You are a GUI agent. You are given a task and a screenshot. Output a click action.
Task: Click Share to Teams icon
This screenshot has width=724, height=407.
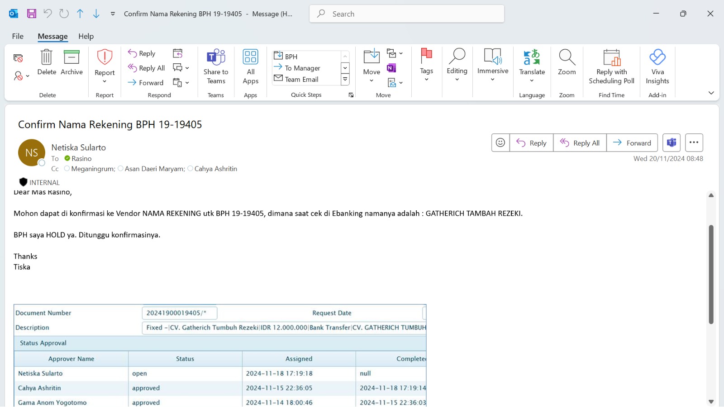[x=216, y=58]
